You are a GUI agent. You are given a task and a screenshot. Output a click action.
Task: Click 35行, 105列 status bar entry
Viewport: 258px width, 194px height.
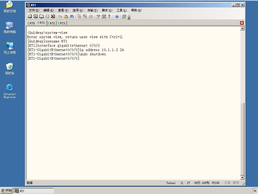coord(202,183)
